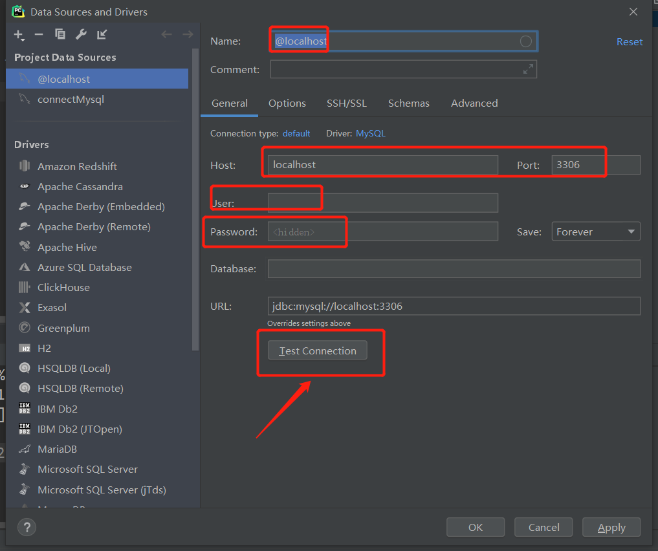Switch to the Options tab

point(287,103)
